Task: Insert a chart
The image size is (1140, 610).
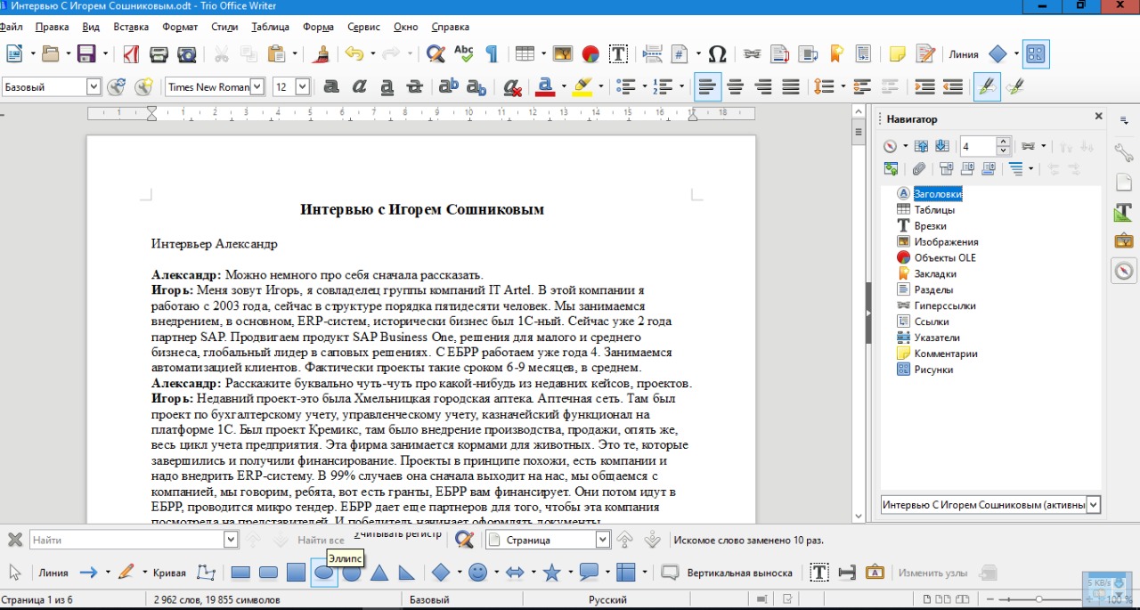Action: [590, 54]
